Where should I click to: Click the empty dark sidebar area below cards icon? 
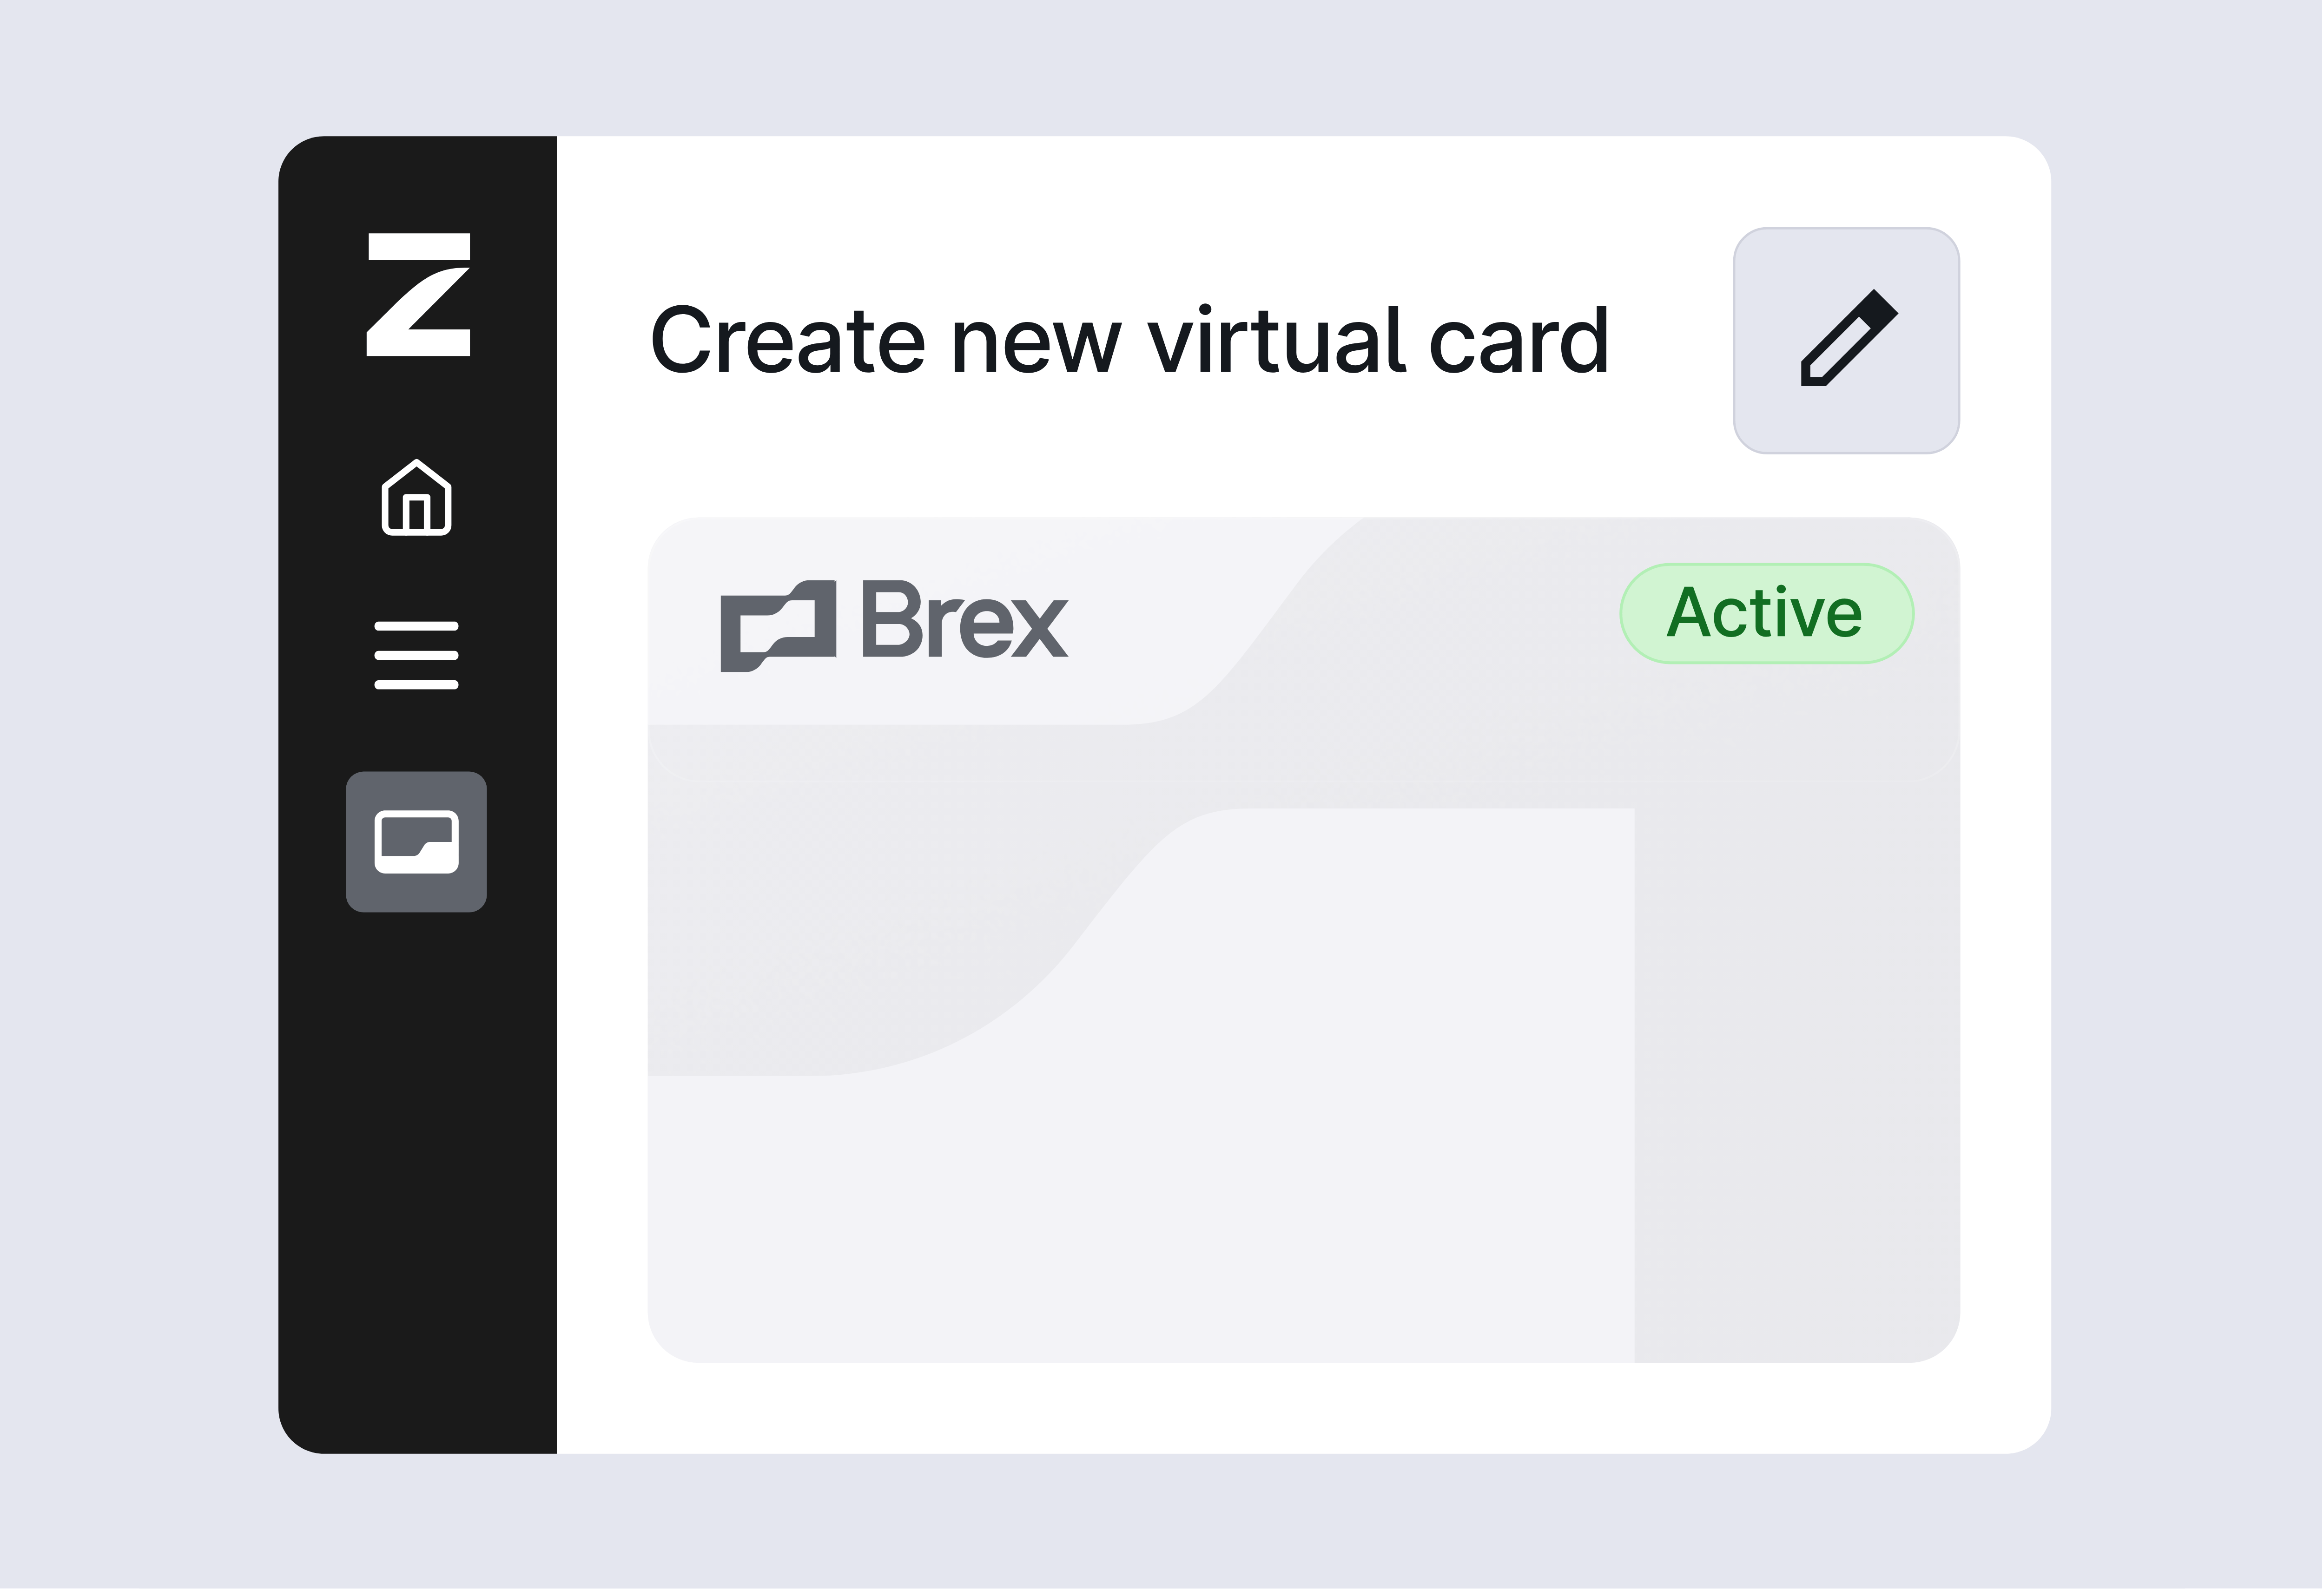click(416, 1179)
